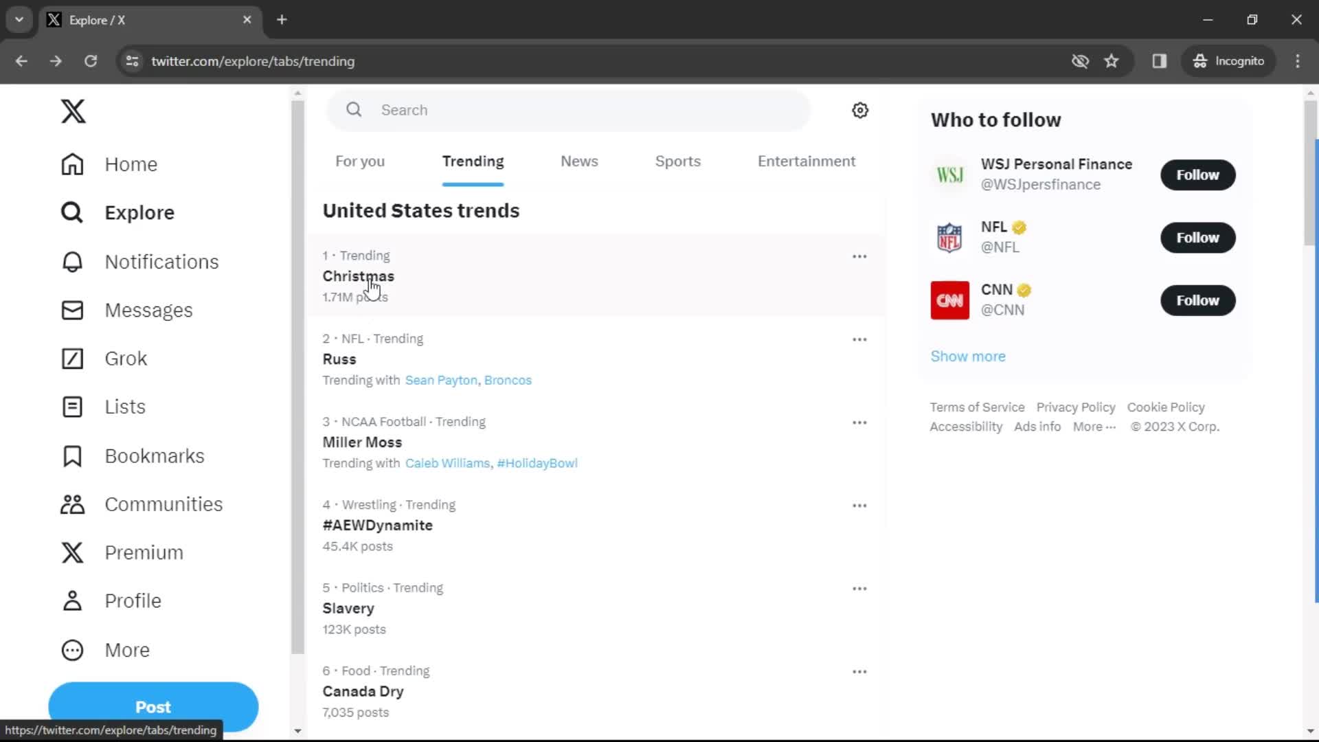Switch to Entertainment tab

(x=807, y=161)
